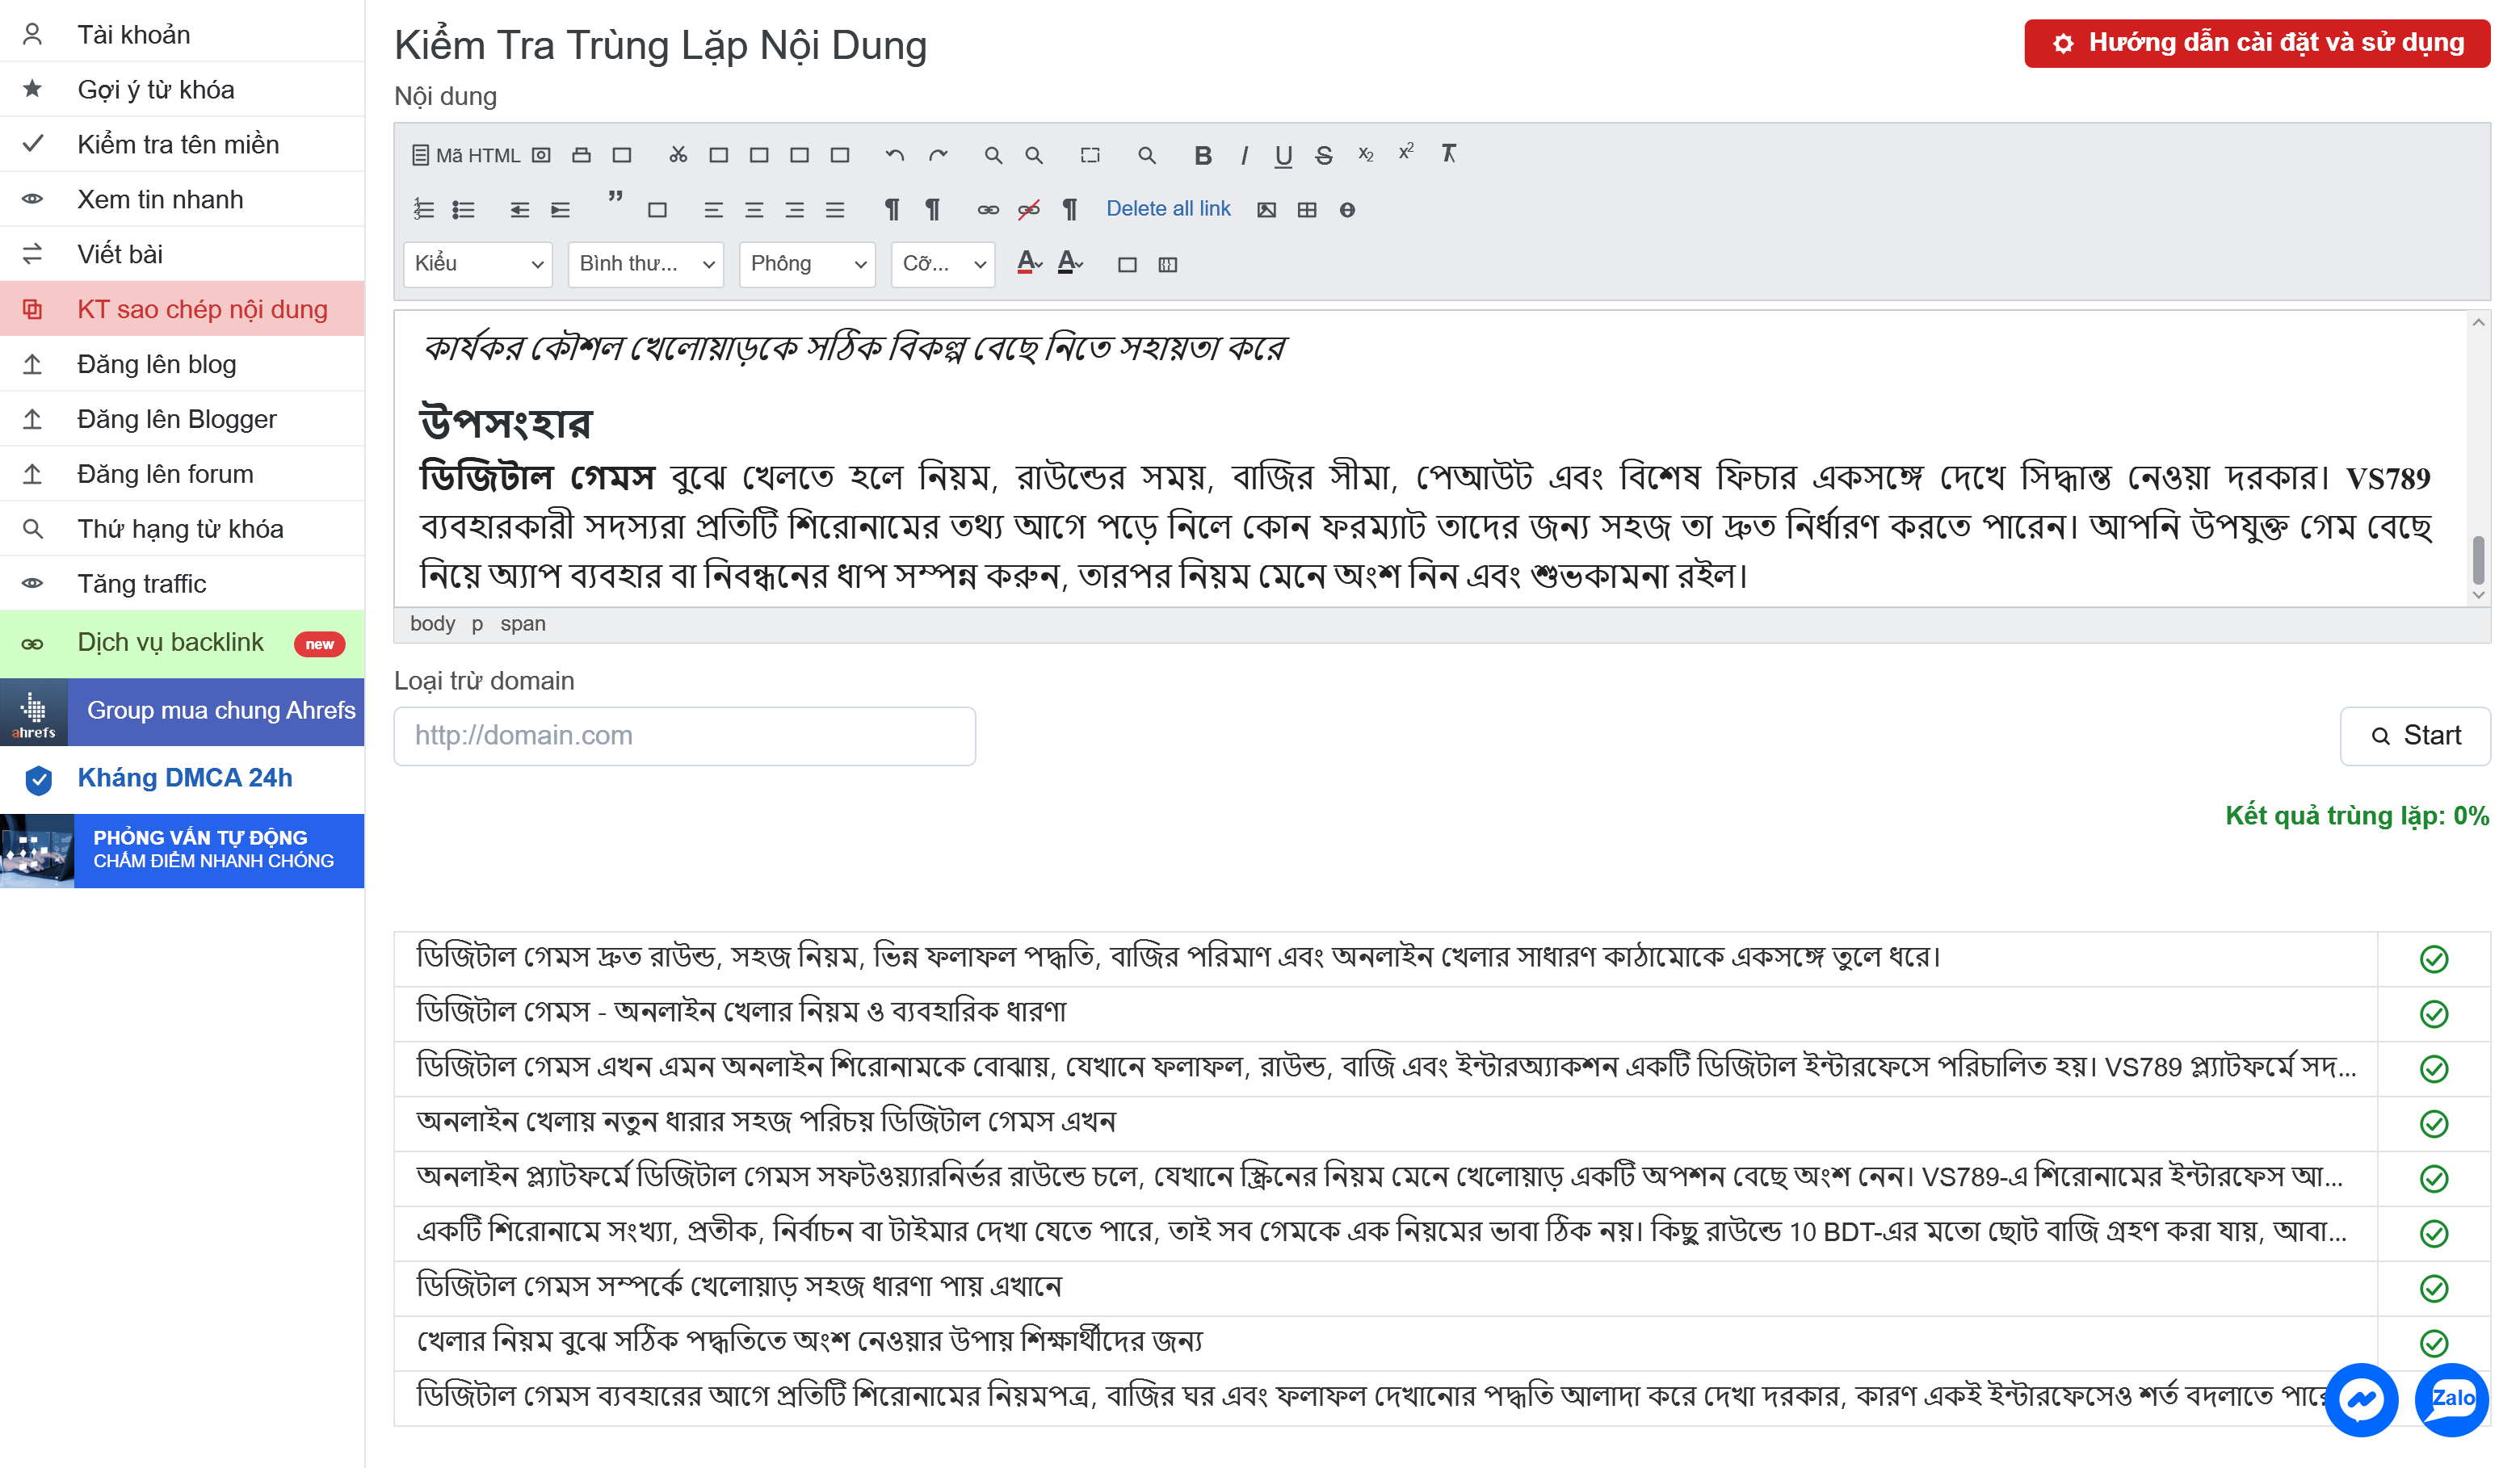Viewport: 2520px width, 1468px height.
Task: Open the Cỡ font size dropdown
Action: point(943,264)
